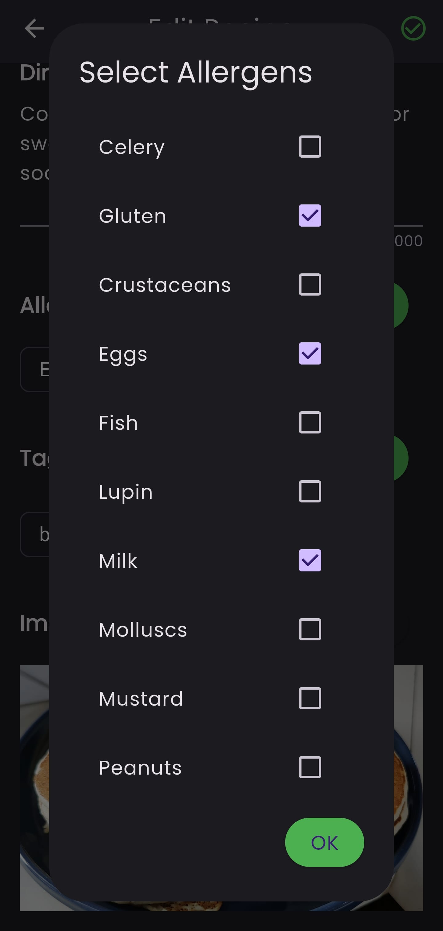Screen dimensions: 443x931
Task: Uncheck the Gluten allergen checkbox
Action: (x=310, y=216)
